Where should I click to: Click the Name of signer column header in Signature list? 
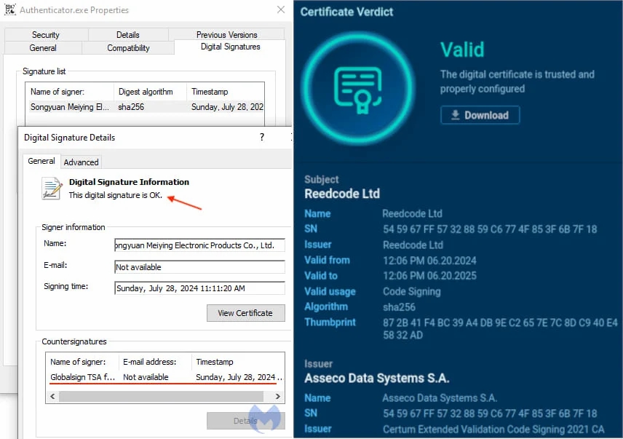point(70,92)
